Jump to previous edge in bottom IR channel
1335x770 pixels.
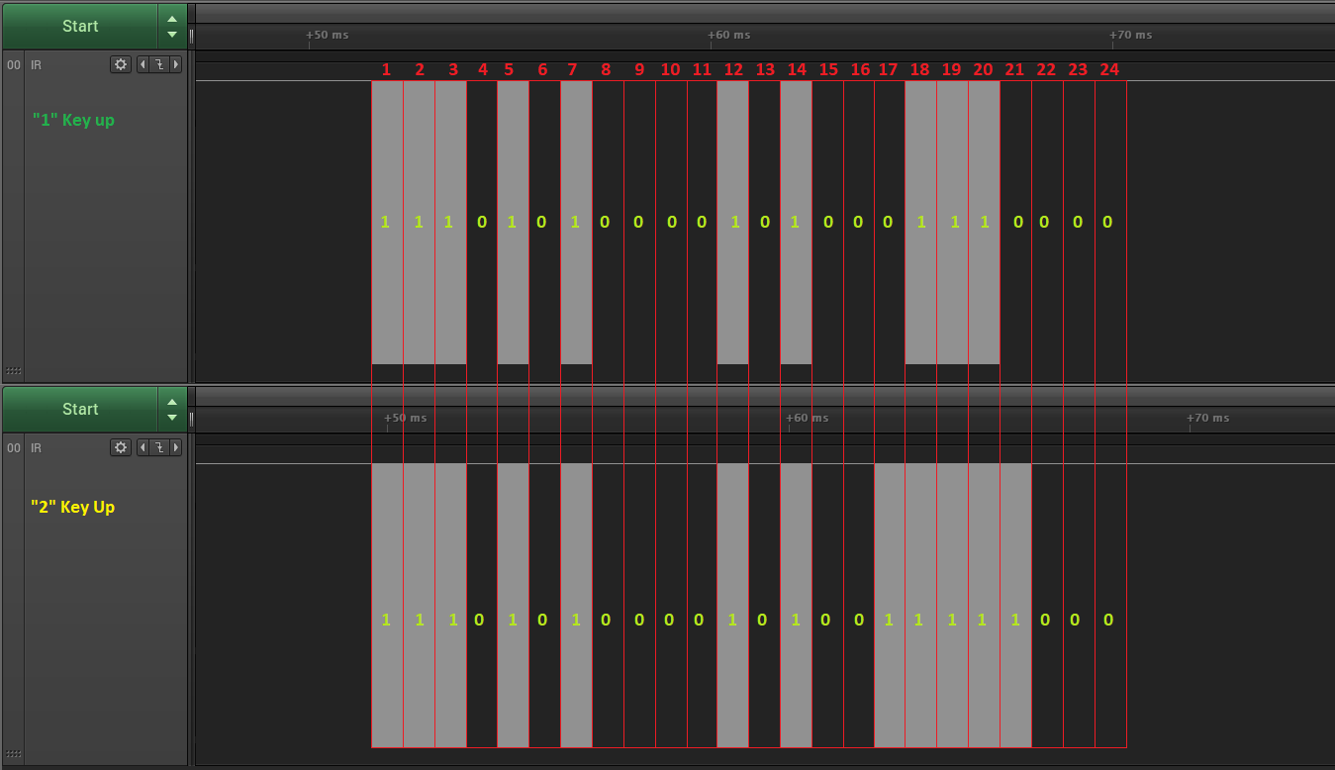pyautogui.click(x=143, y=447)
